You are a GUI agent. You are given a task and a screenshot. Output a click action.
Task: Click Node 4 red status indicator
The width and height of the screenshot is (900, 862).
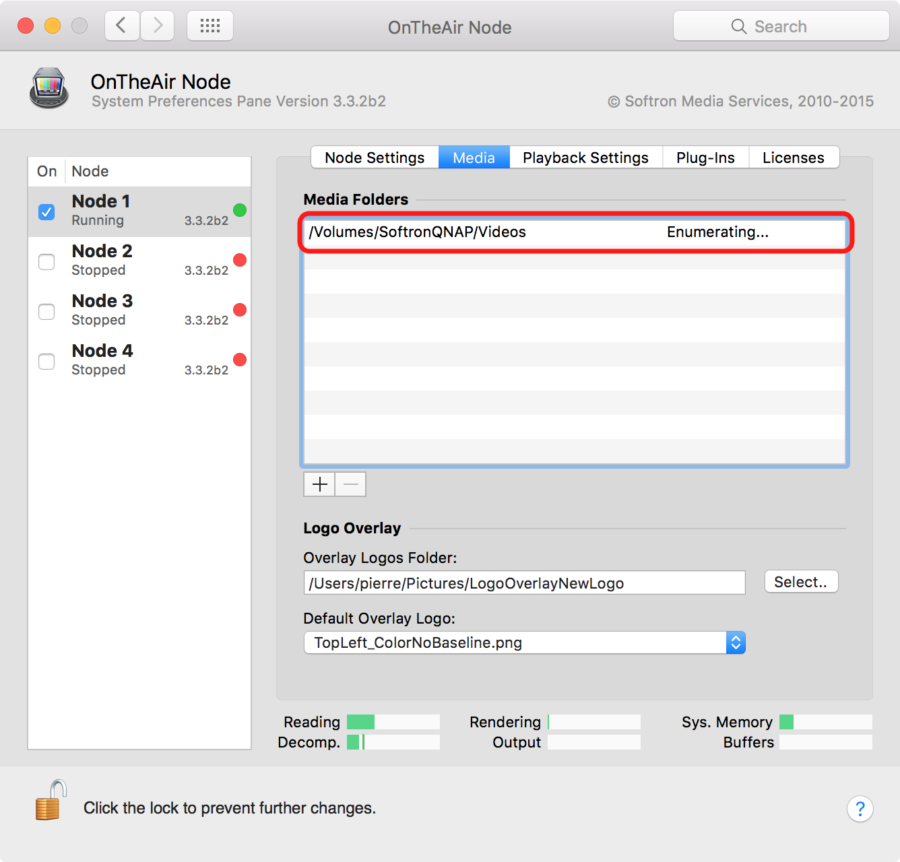click(x=240, y=360)
